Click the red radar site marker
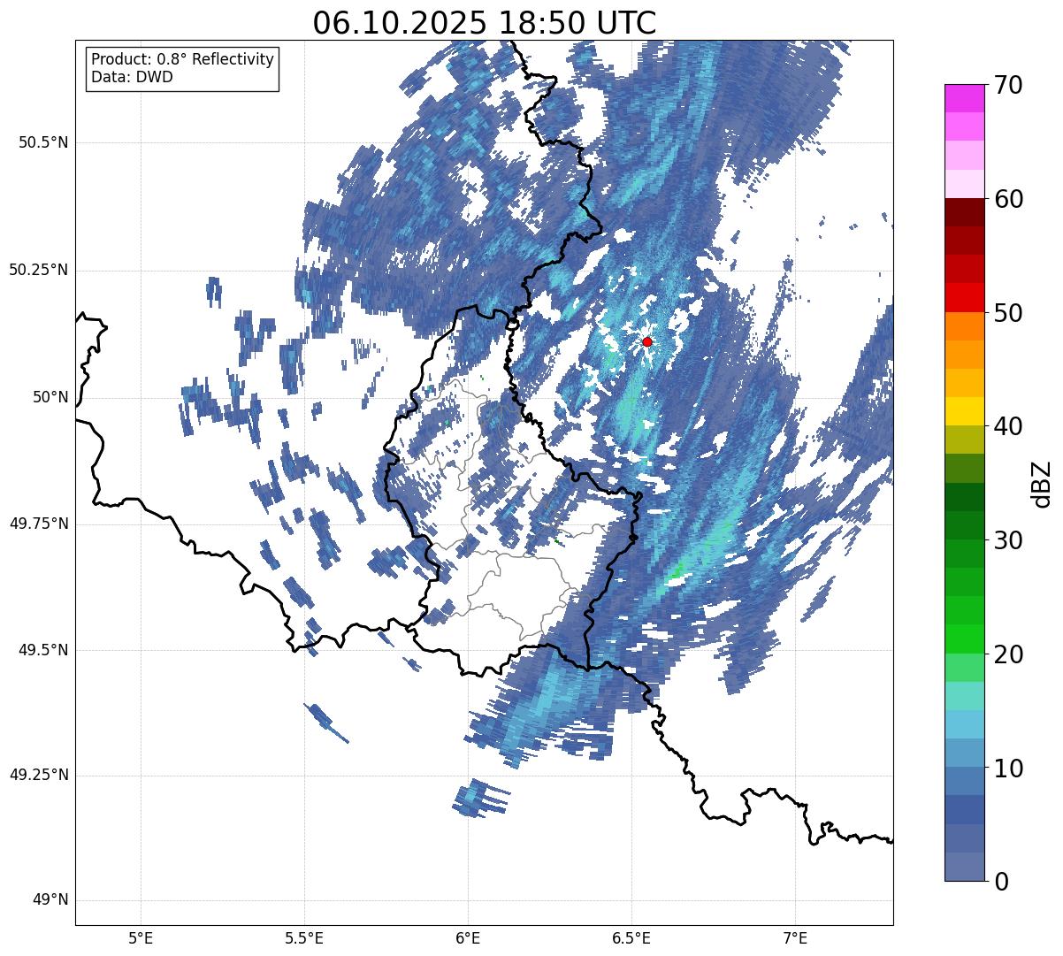Screen dimensions: 1063x956 [x=647, y=341]
